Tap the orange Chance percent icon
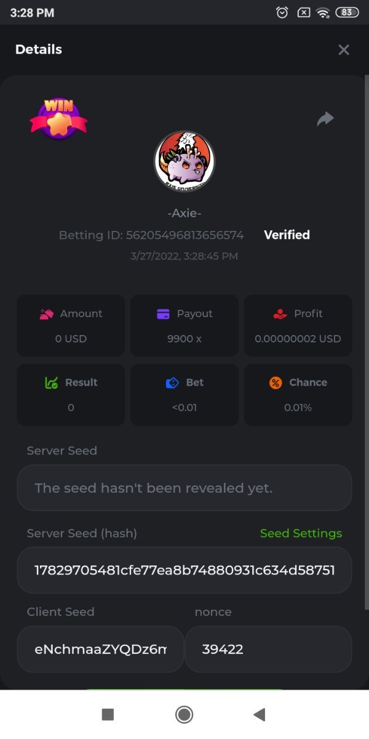The height and width of the screenshot is (739, 369). [276, 383]
